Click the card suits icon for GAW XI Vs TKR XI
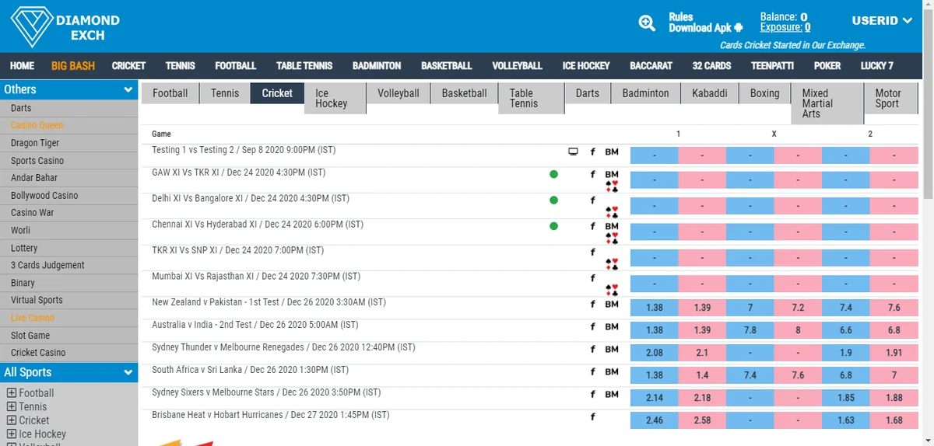The width and height of the screenshot is (934, 446). 612,186
